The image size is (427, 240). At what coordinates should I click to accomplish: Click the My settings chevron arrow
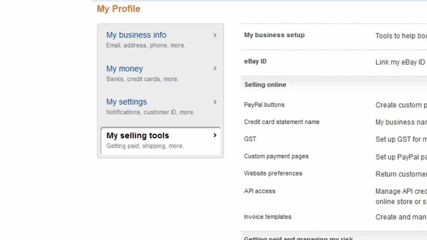tap(215, 102)
